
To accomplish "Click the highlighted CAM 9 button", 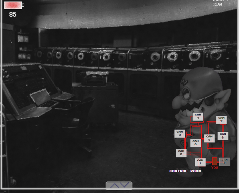I will [225, 162].
